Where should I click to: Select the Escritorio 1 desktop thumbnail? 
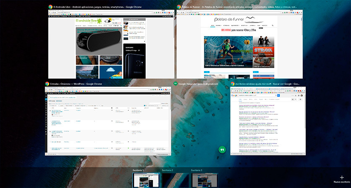pos(146,180)
